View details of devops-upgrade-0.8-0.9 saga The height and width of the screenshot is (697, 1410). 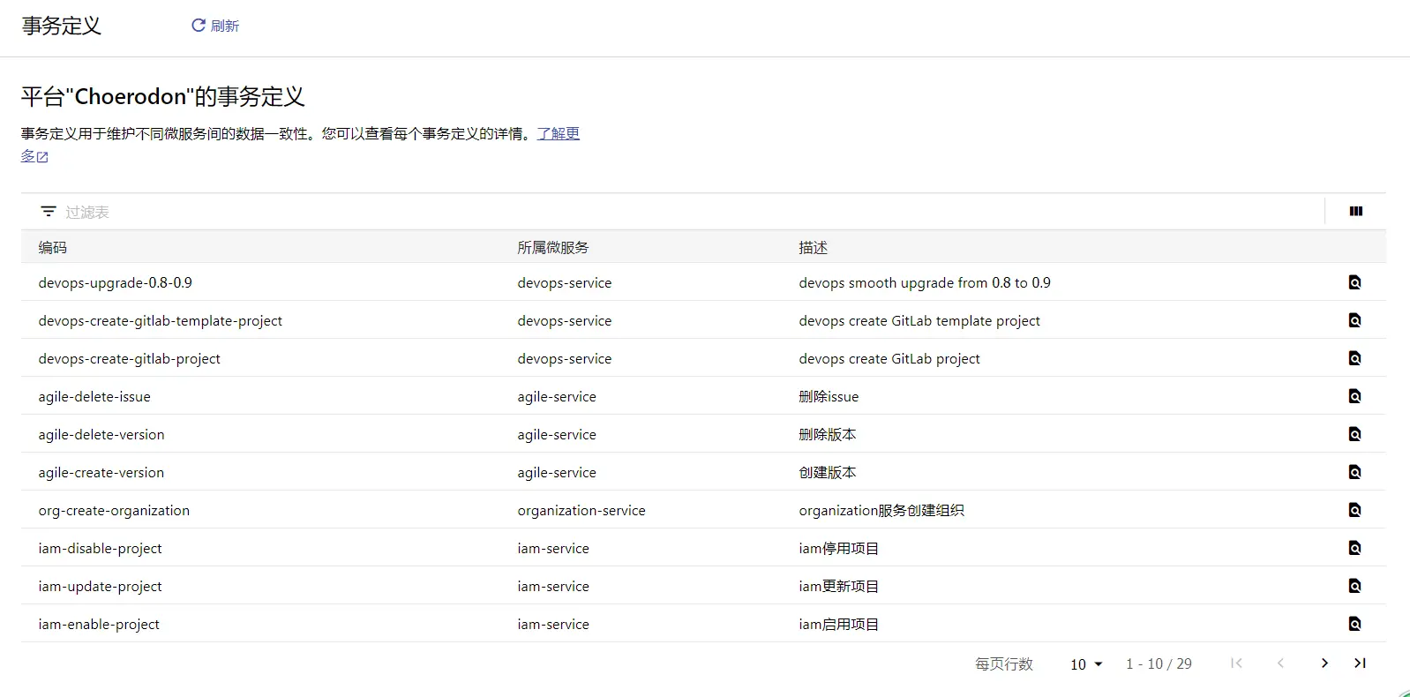pos(1354,282)
